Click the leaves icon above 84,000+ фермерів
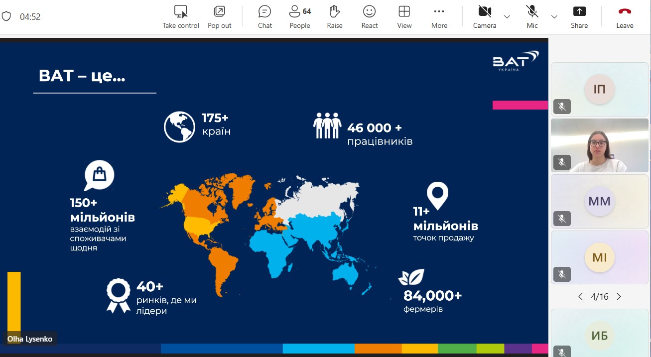This screenshot has height=357, width=651. pos(411,277)
